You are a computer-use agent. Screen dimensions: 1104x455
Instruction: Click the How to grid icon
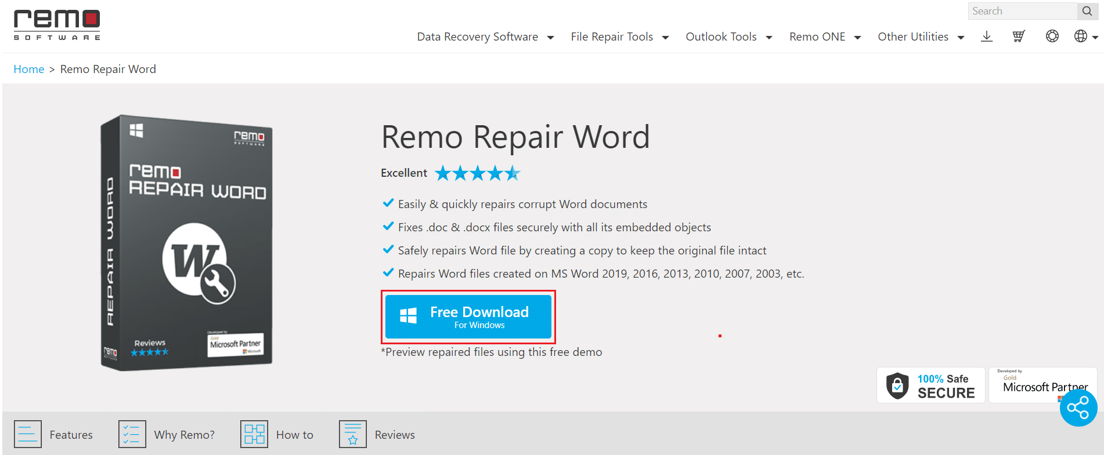254,434
